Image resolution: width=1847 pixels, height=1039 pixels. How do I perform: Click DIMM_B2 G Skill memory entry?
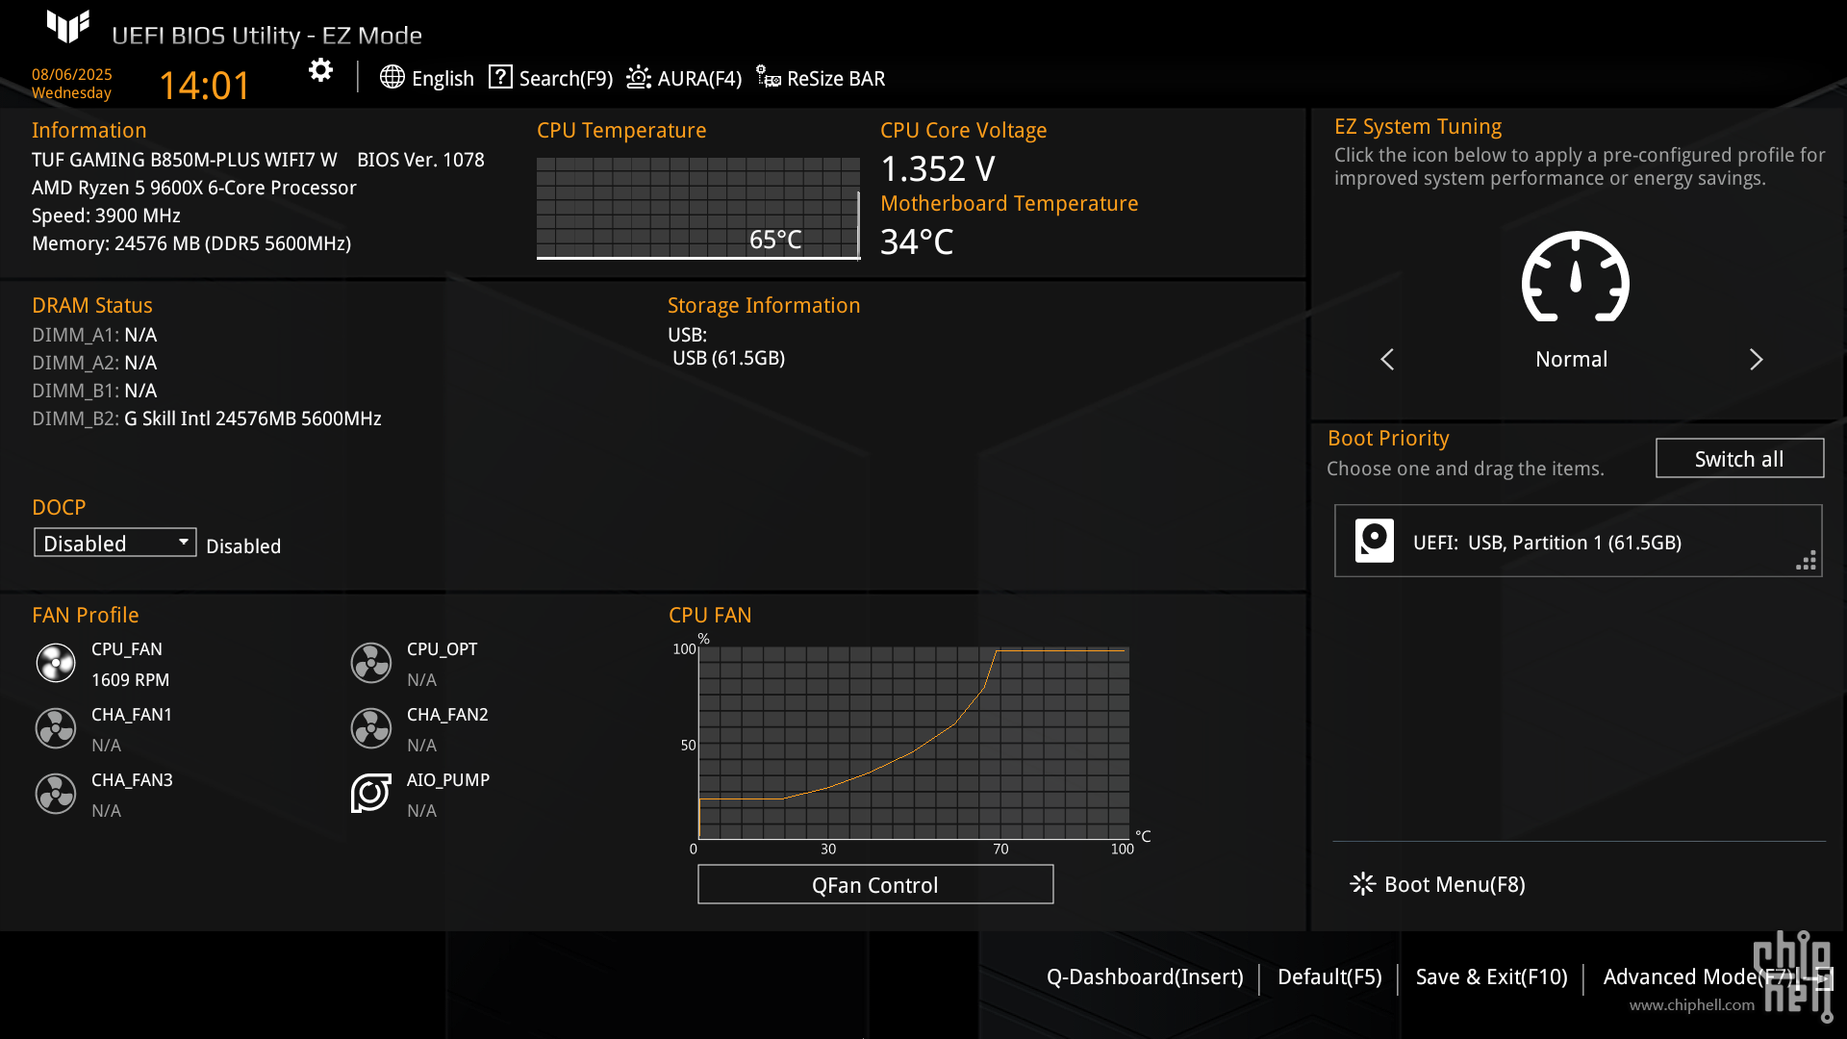point(207,419)
